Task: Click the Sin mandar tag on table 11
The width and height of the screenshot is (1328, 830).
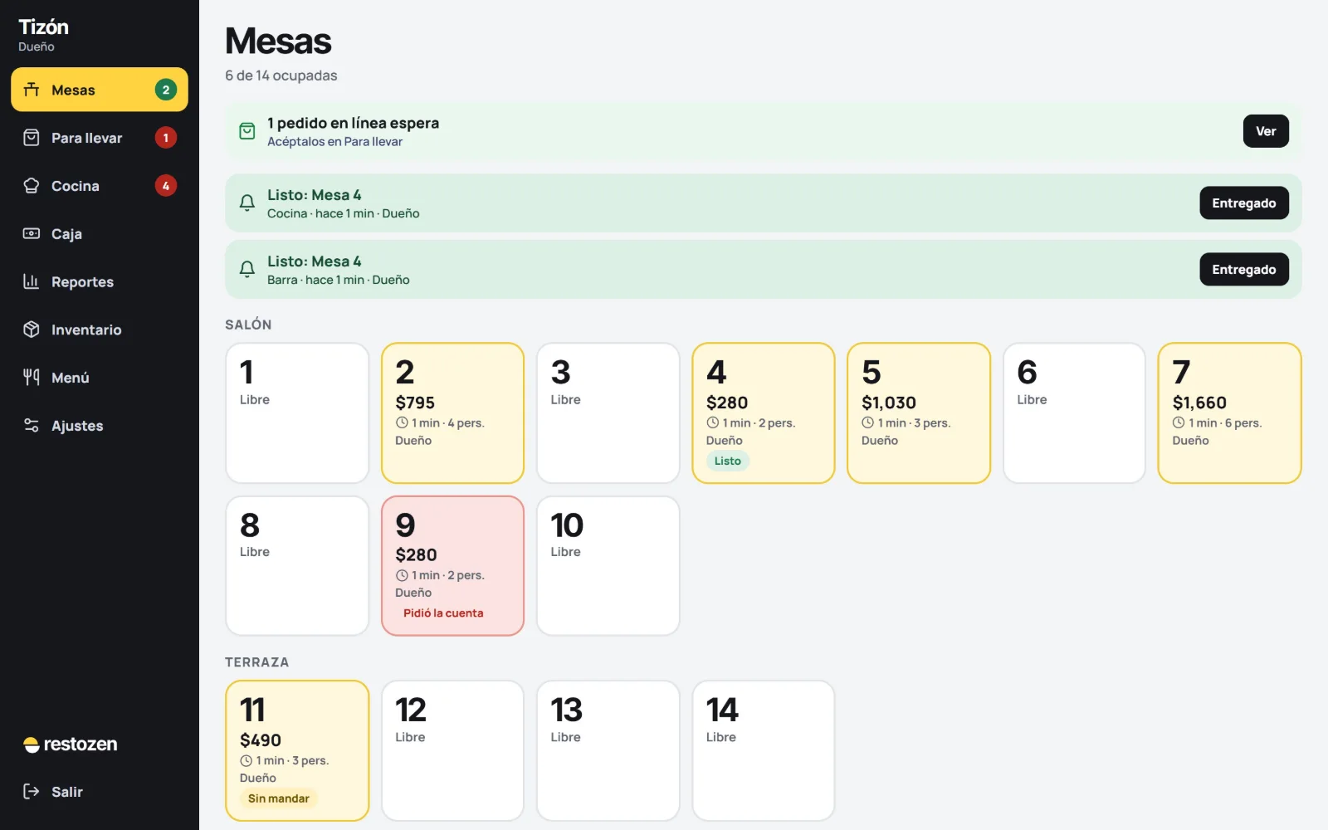Action: [x=279, y=798]
